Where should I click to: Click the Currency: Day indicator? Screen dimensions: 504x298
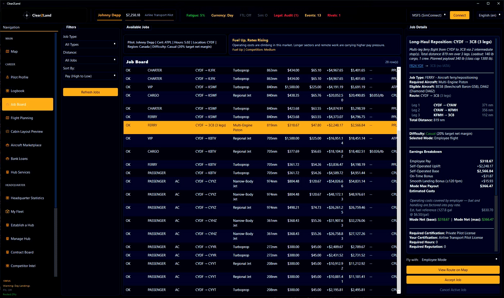tap(222, 15)
